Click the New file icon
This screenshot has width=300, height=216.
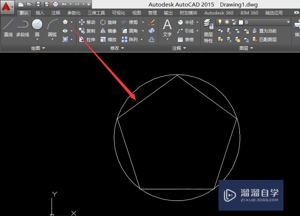pos(21,4)
